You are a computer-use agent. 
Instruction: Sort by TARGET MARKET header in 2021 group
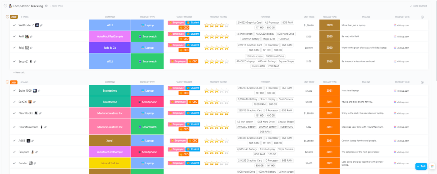click(x=184, y=82)
